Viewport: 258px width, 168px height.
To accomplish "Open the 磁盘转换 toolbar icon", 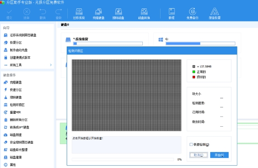I will pos(144,14).
